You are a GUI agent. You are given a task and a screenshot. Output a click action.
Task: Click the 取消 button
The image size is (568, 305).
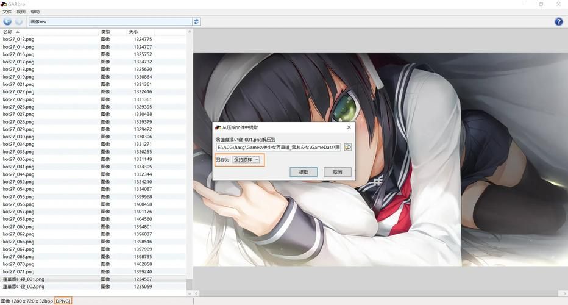coord(338,172)
